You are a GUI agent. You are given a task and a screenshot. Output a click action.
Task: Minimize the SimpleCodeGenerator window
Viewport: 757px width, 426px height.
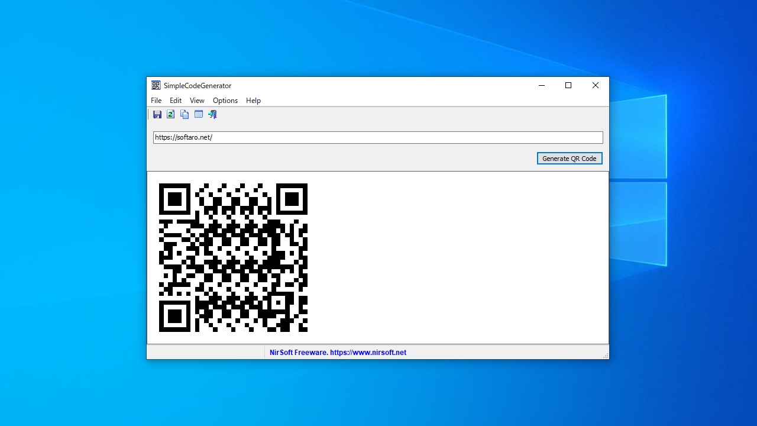[x=541, y=85]
